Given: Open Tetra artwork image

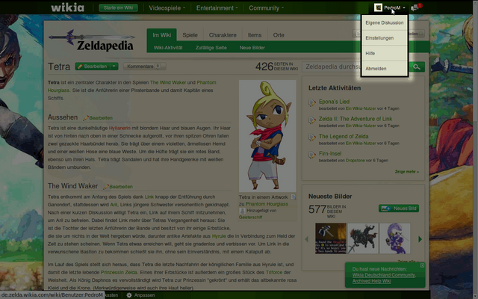Looking at the screenshot, I should 267,136.
